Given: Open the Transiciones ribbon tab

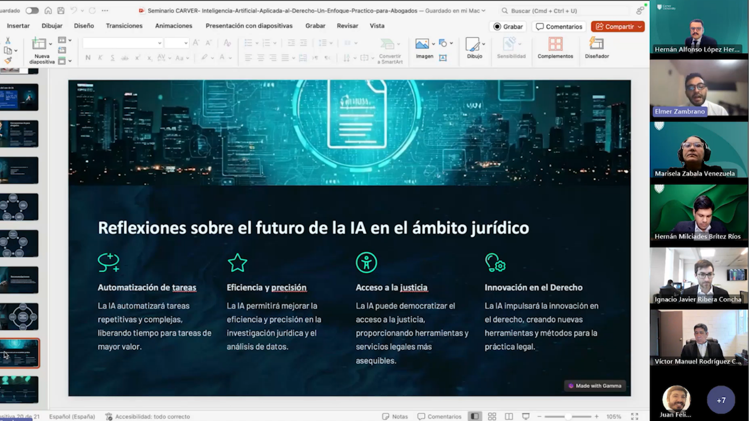Looking at the screenshot, I should (124, 26).
